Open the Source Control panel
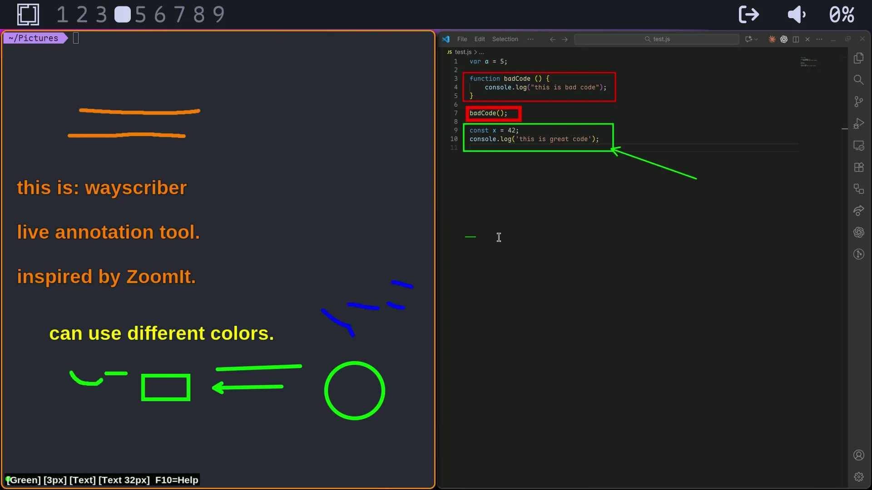 860,102
